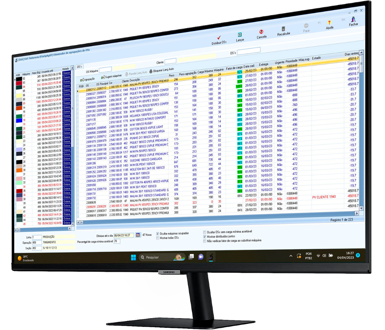Toggle Ocultar máquinas ocupadas checkbox
This screenshot has width=385, height=330.
coord(158,234)
